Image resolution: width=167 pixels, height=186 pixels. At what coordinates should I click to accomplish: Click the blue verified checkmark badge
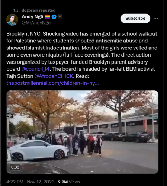(x=54, y=17)
